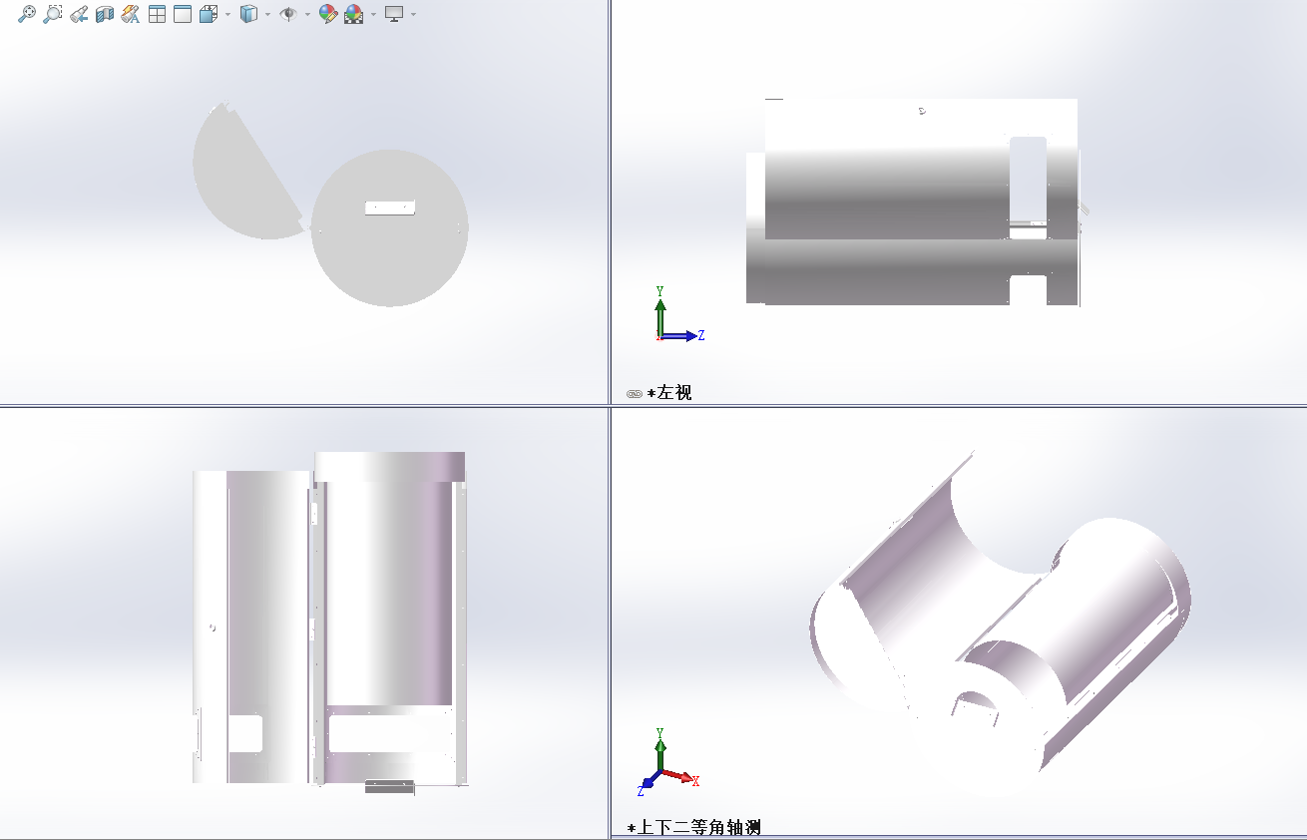The width and height of the screenshot is (1307, 840).
Task: Open Edit Appearance color ball icon
Action: pyautogui.click(x=327, y=14)
